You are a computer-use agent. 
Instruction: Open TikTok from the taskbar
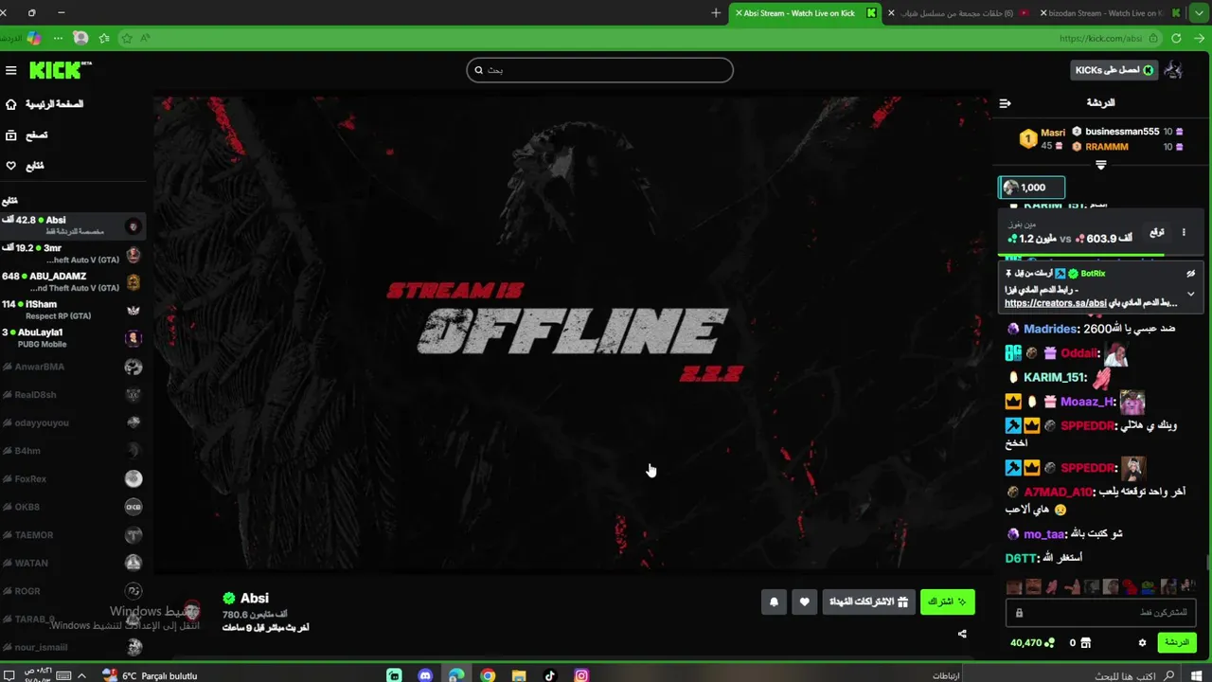pos(550,675)
